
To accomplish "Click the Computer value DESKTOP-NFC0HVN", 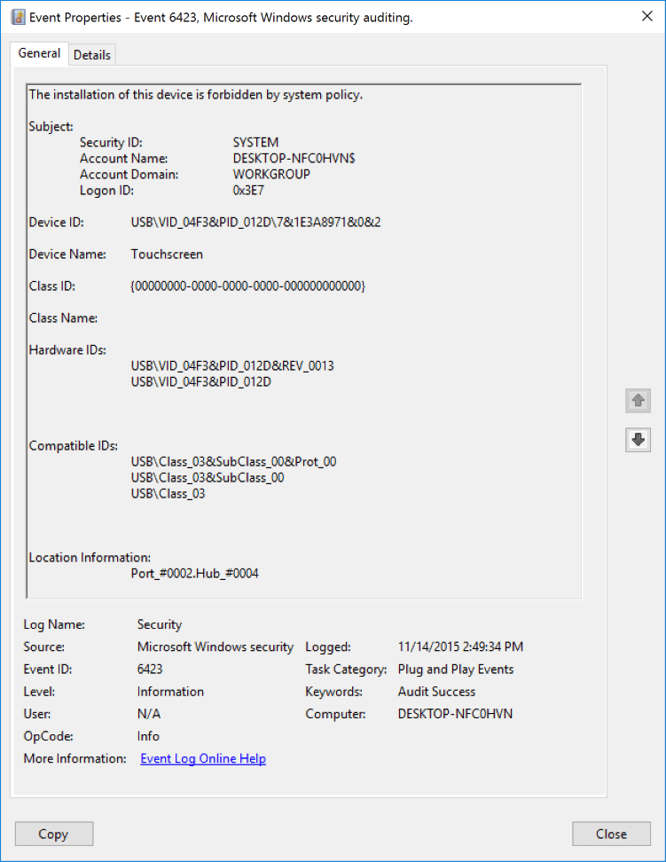I will point(455,714).
